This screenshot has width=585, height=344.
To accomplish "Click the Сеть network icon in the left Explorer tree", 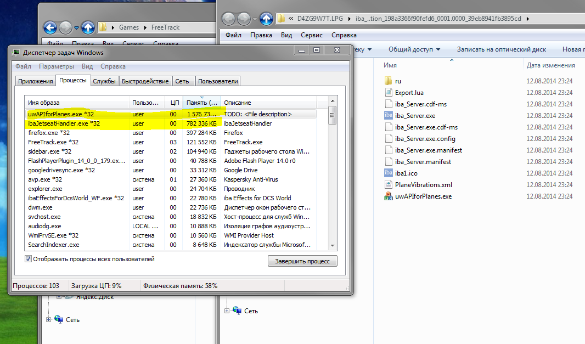I will click(x=59, y=319).
